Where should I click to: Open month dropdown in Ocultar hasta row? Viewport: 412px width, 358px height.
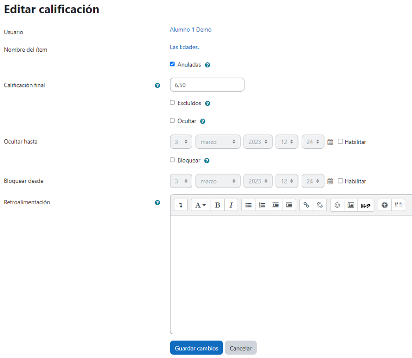(x=218, y=142)
